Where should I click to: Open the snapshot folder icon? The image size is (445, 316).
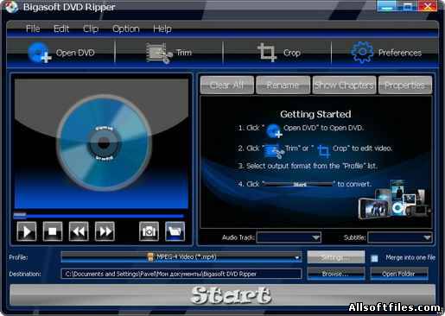[175, 231]
